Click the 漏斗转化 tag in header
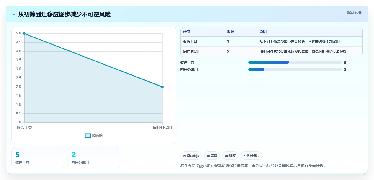The image size is (374, 180). tap(354, 13)
